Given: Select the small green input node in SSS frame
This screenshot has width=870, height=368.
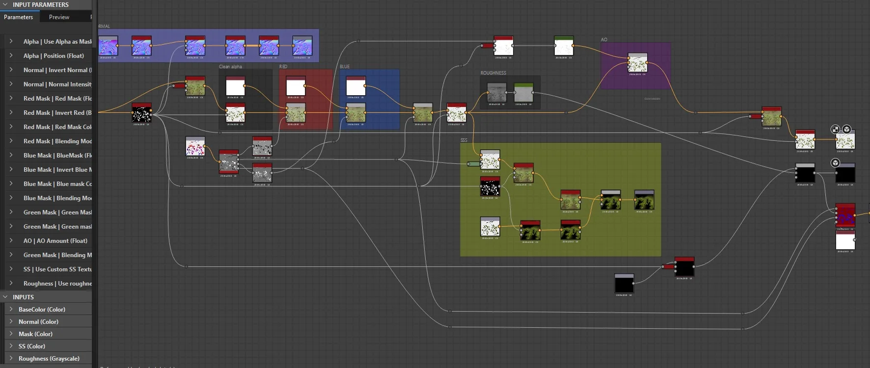Looking at the screenshot, I should tap(474, 164).
